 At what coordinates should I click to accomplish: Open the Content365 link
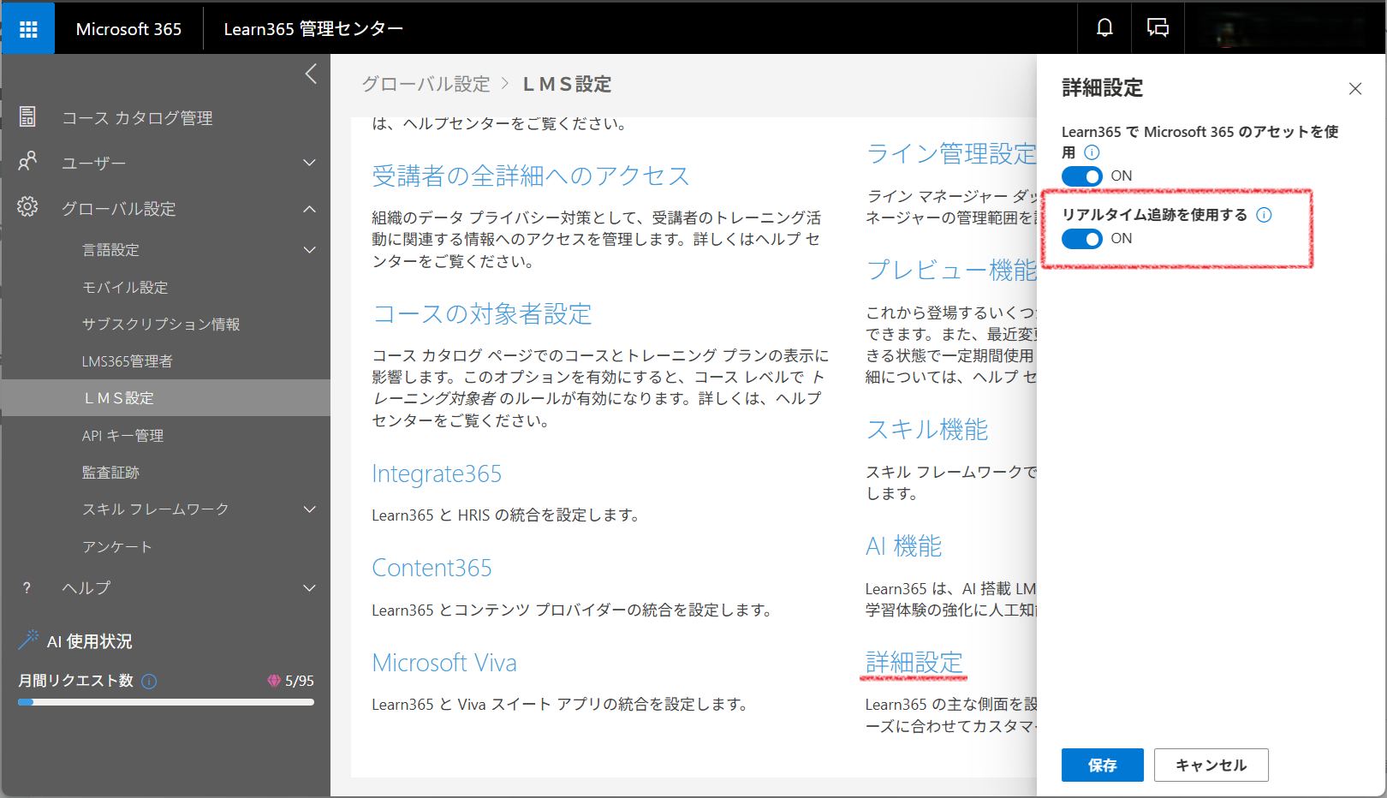432,569
